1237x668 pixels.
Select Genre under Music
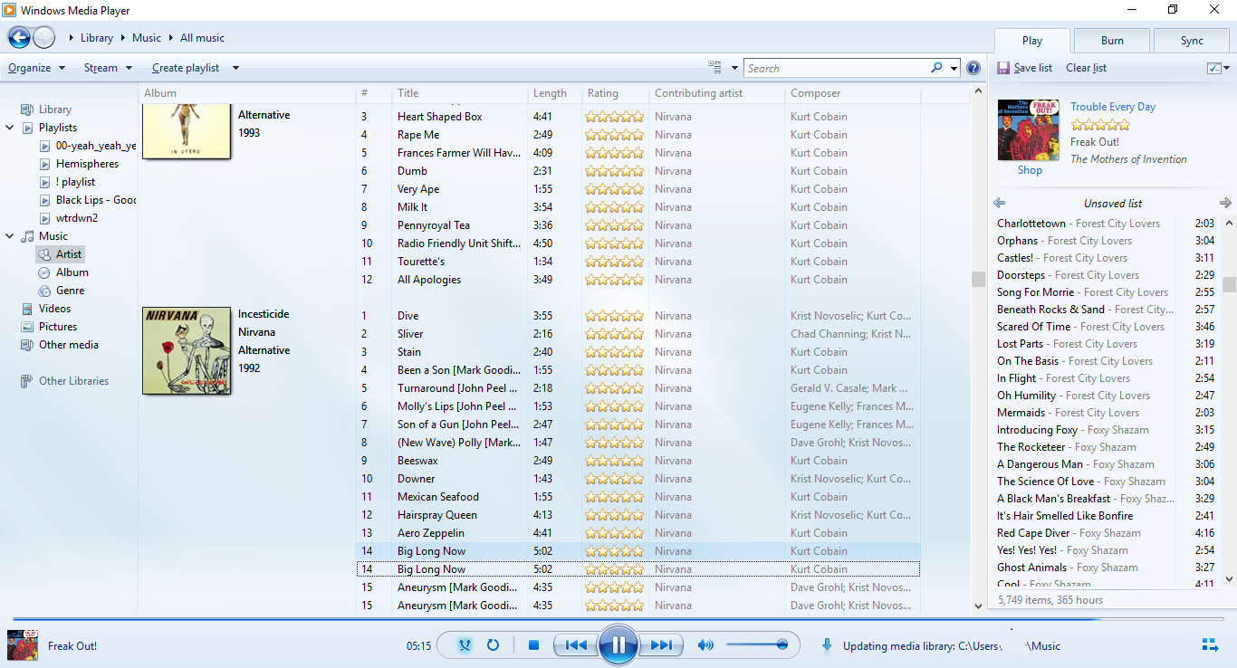coord(71,291)
